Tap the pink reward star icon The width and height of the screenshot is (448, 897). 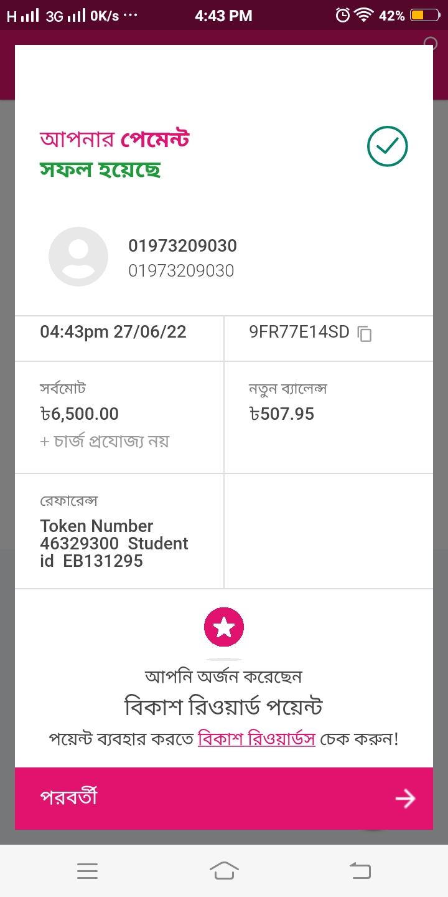pyautogui.click(x=224, y=627)
